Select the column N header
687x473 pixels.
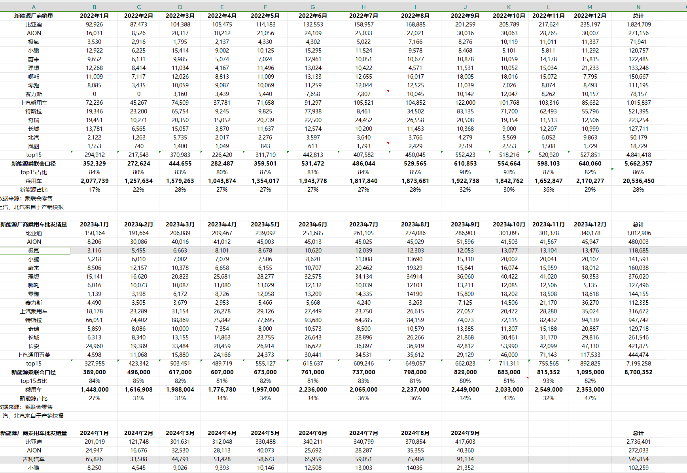point(638,7)
